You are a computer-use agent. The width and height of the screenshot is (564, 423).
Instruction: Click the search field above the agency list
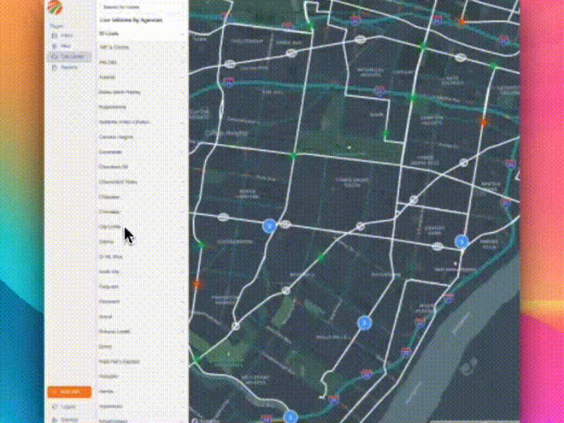(x=142, y=7)
